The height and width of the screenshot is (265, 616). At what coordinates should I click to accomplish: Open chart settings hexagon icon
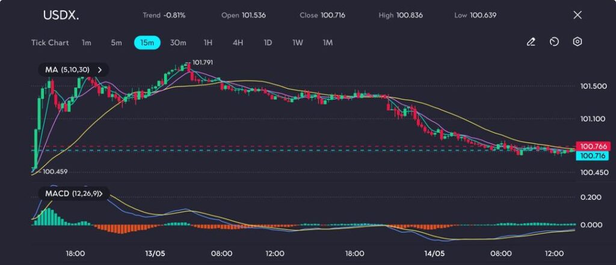[x=577, y=42]
